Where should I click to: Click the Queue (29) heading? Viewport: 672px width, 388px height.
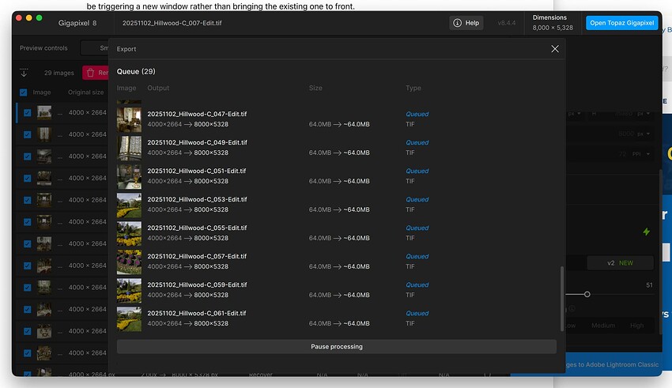[x=136, y=72]
